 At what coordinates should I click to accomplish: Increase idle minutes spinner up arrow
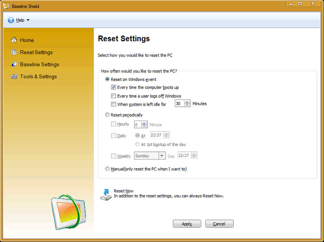[187, 102]
